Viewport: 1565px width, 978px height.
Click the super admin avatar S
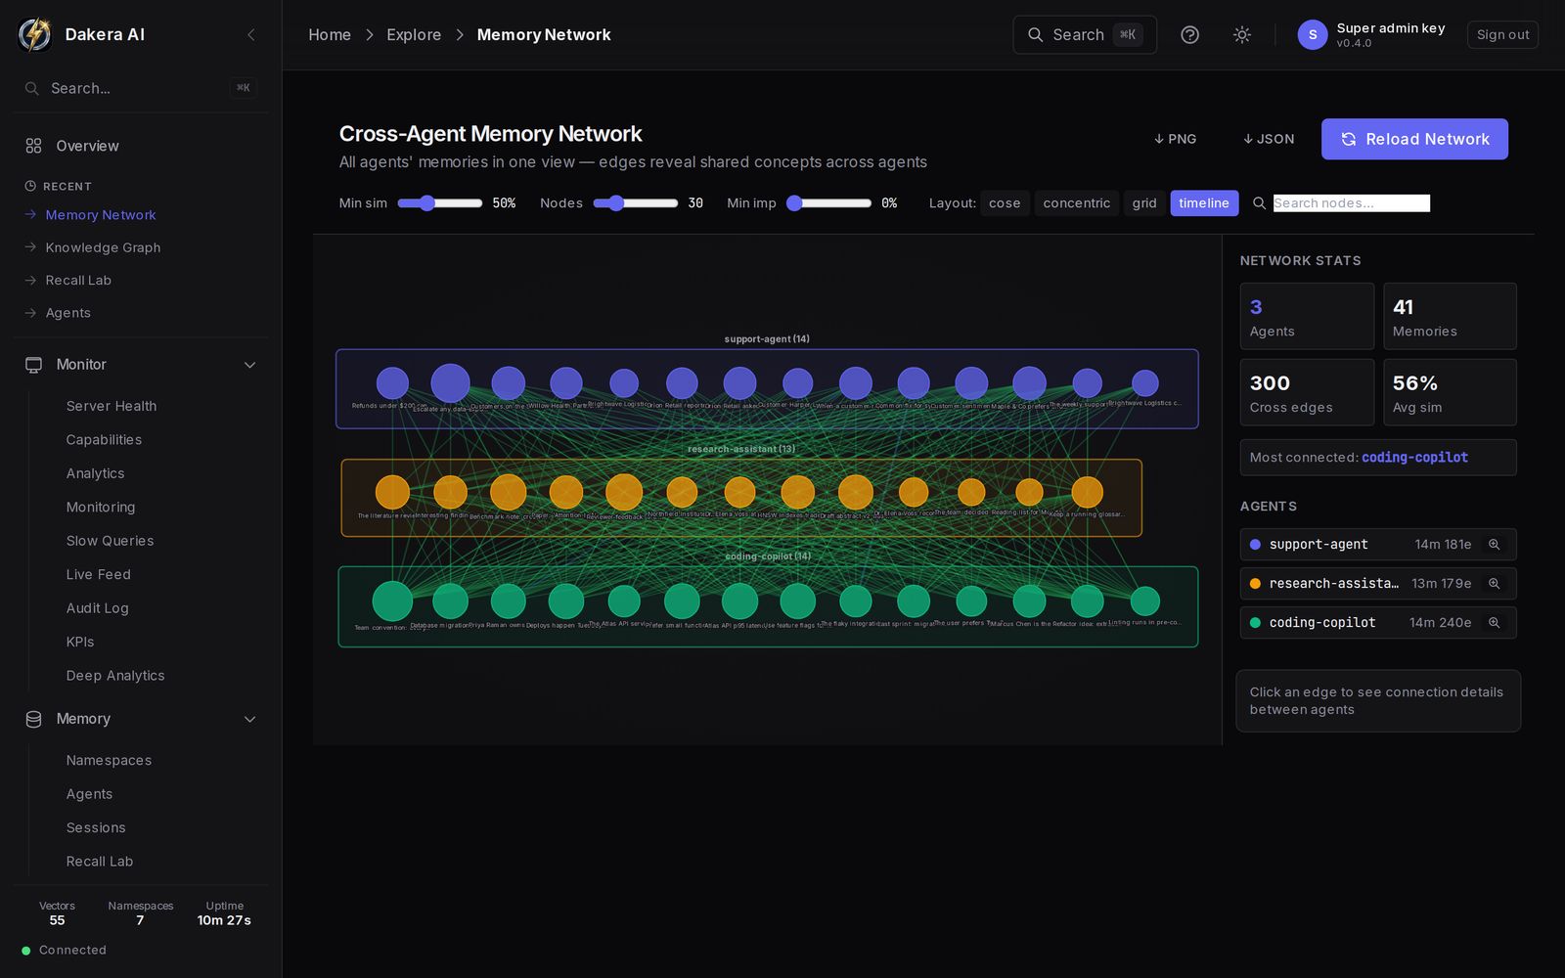click(1312, 34)
